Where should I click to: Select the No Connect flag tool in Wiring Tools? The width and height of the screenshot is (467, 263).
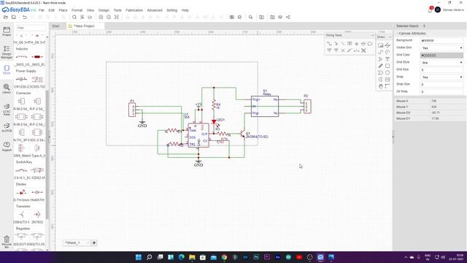click(343, 50)
